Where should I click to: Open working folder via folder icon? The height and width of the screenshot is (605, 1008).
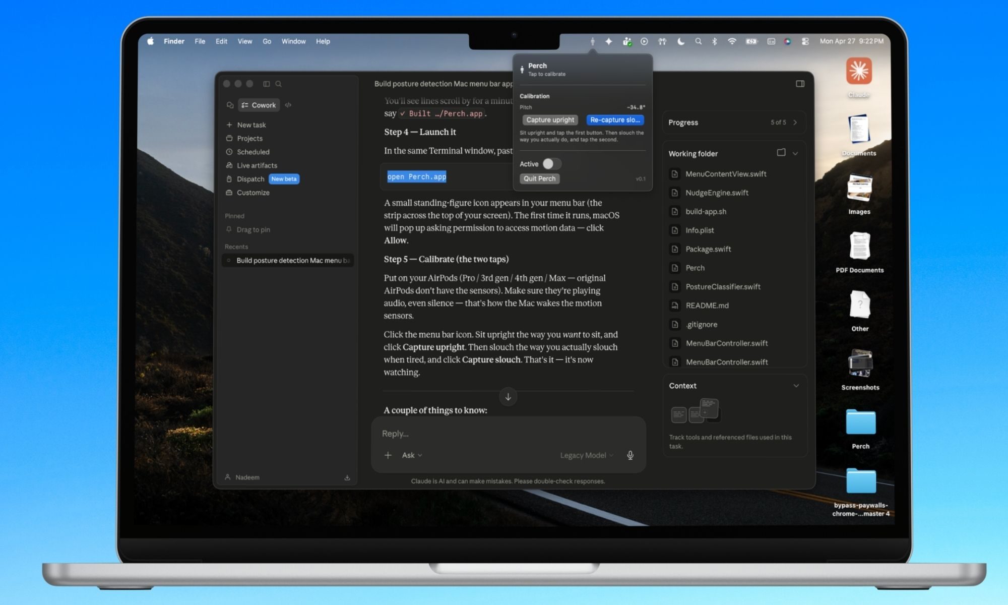(x=781, y=152)
